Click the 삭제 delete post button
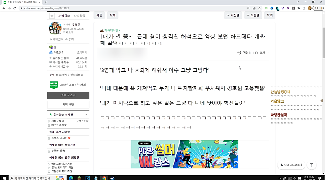325x180 pixels. click(x=113, y=15)
